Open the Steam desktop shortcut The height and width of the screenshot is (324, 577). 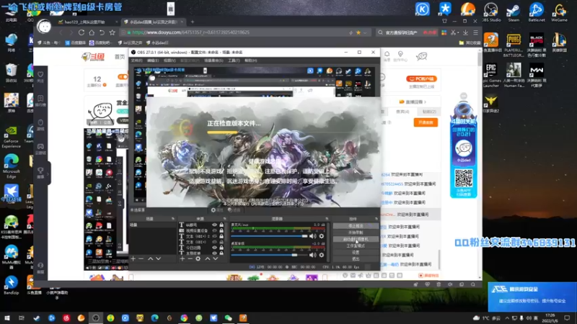pos(514,12)
